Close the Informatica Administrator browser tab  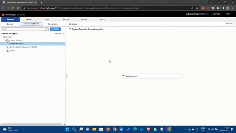click(36, 3)
